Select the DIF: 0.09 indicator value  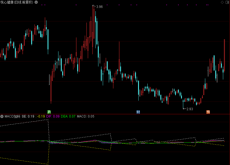pos(53,116)
